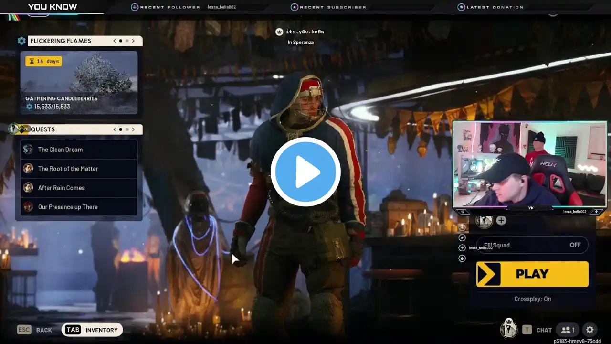Click the dollar icon under the webcam frame
Viewport: 611px width, 344px height.
click(x=462, y=212)
